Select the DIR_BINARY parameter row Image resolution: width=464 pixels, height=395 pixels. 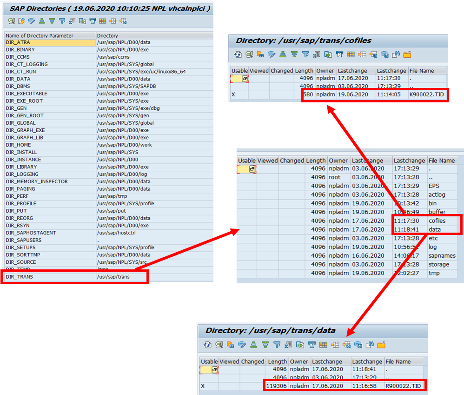[109, 50]
